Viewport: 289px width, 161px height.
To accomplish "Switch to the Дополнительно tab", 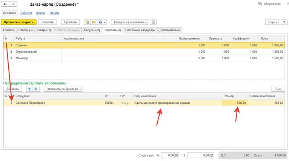I will coord(169,30).
